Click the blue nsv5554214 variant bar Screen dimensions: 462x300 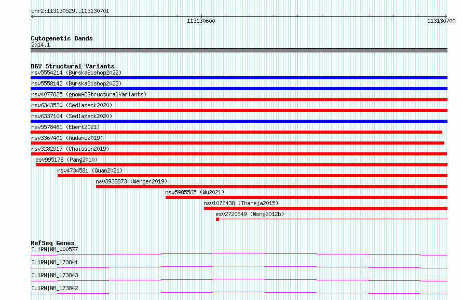(x=239, y=78)
